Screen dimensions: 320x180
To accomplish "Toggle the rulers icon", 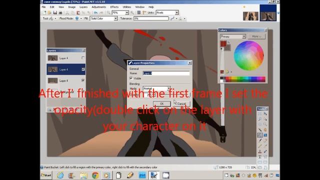I will click(144, 12).
